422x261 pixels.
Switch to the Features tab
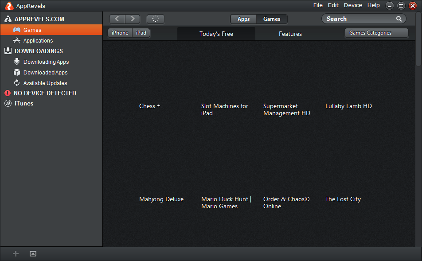pos(290,33)
